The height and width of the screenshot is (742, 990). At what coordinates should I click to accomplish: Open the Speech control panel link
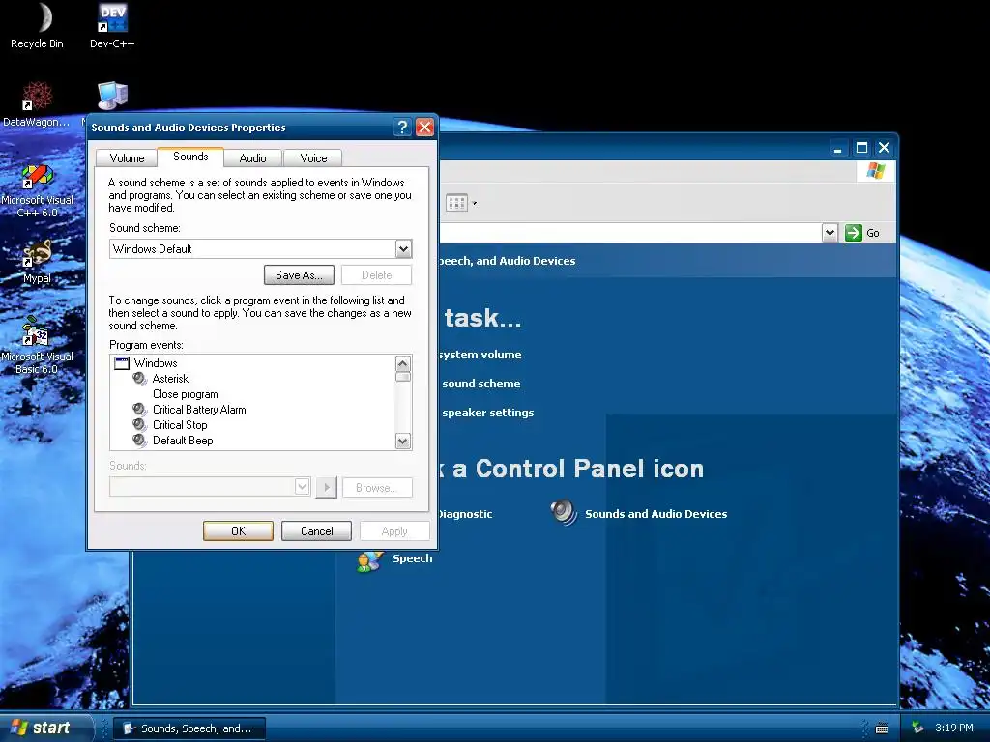(x=412, y=558)
